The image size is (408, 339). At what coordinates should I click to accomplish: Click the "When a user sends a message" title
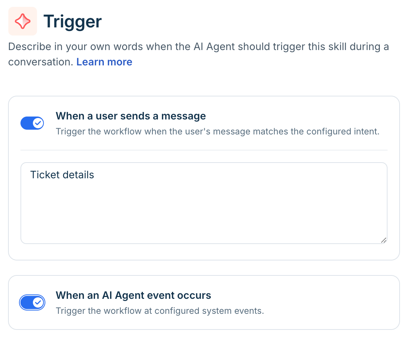131,116
